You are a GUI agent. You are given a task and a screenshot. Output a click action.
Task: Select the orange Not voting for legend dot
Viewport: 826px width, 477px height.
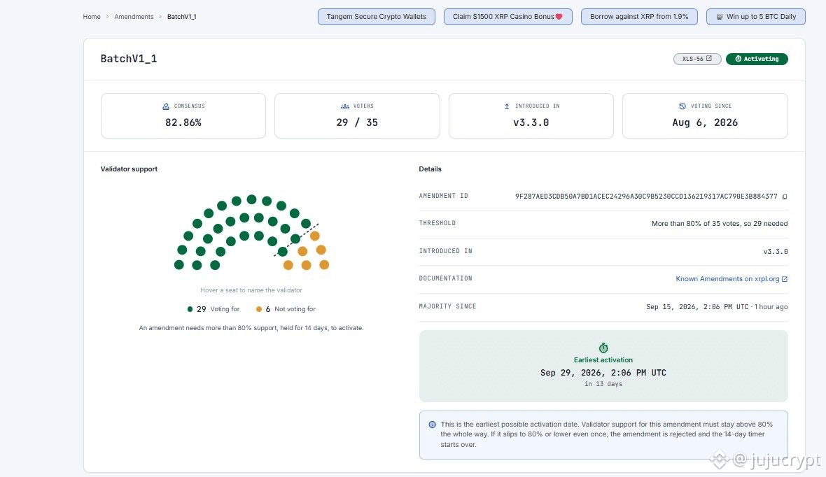259,309
